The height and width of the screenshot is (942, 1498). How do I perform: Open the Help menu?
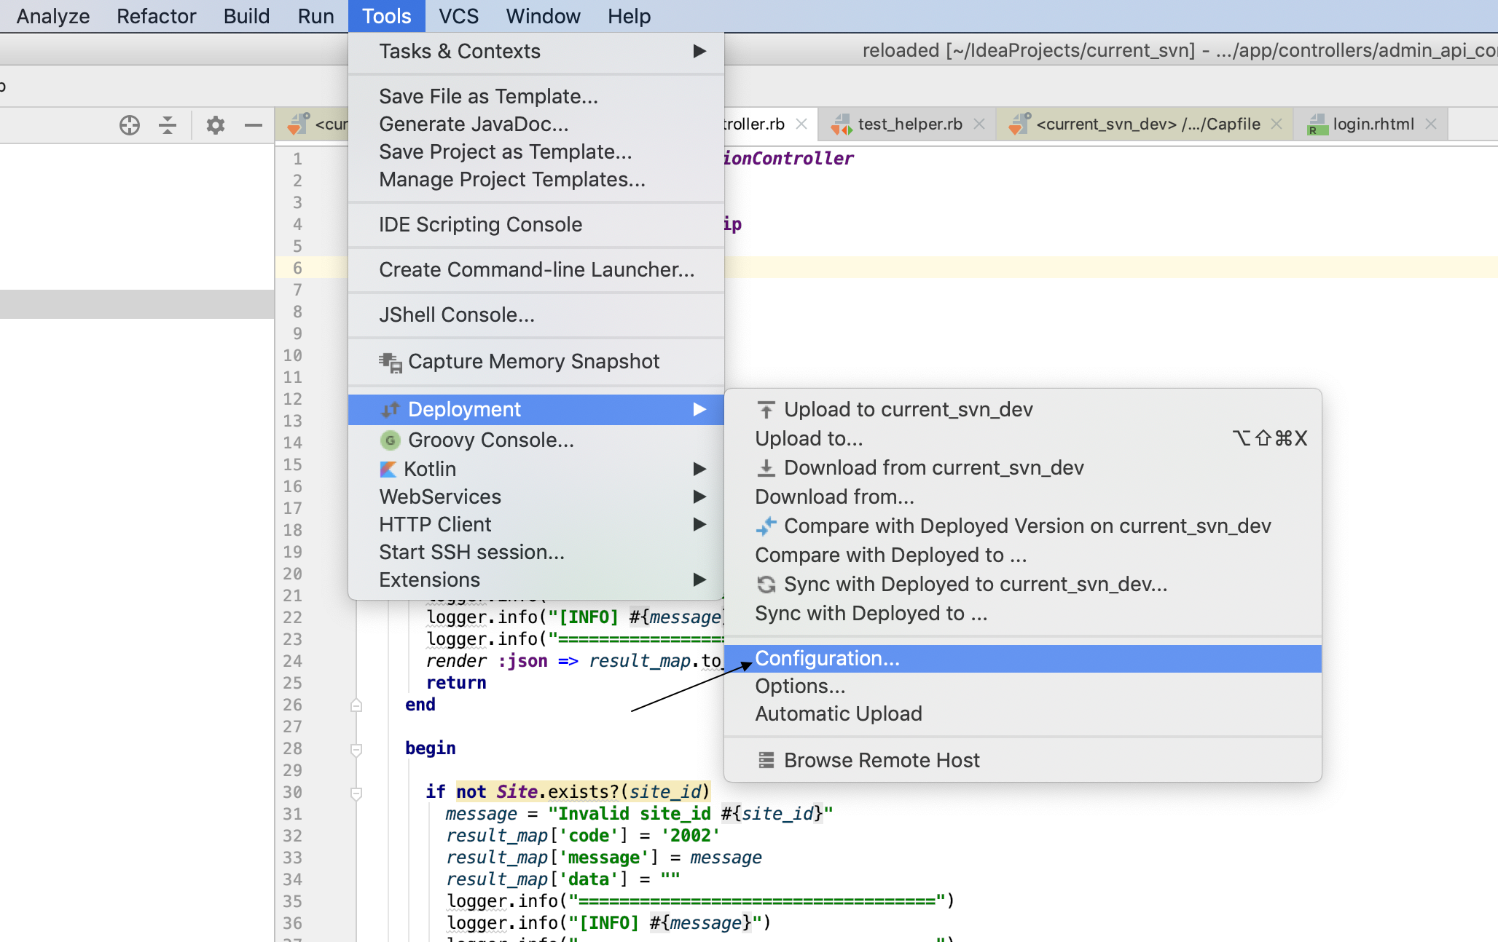click(630, 16)
